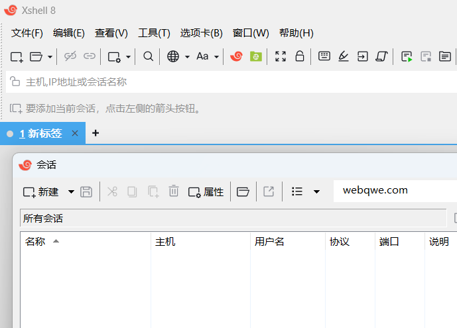Add new tab with plus button

click(x=96, y=133)
